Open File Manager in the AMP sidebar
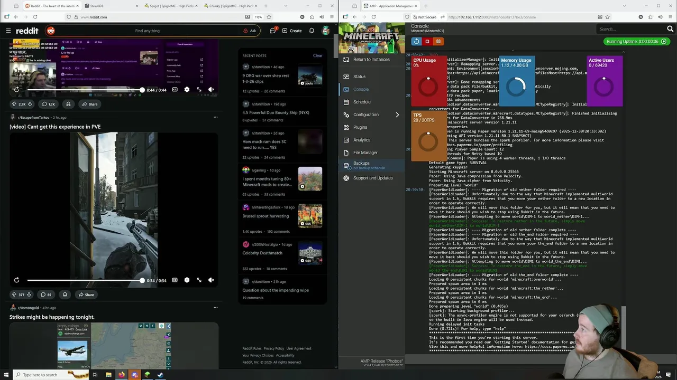Screen dimensions: 677x380 click(x=371, y=153)
